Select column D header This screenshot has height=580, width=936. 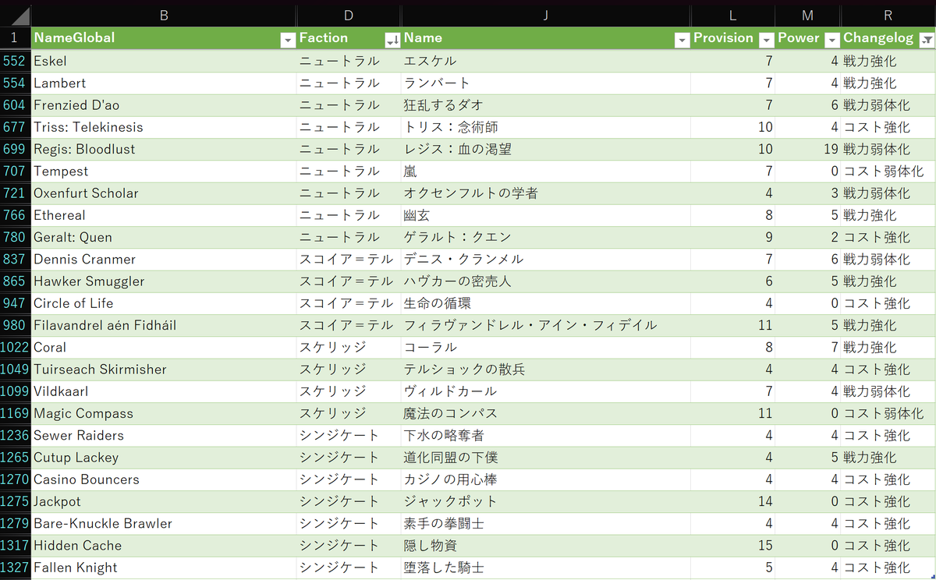click(x=349, y=15)
